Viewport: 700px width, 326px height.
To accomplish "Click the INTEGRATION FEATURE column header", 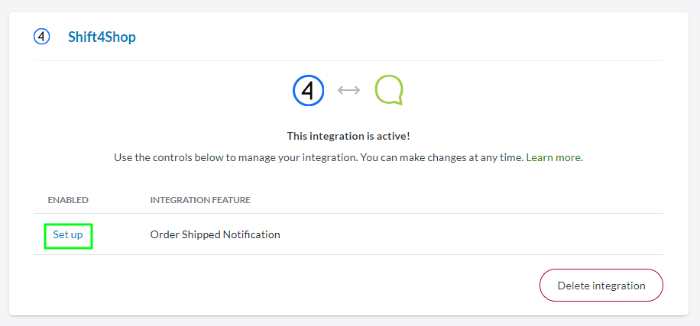I will 200,200.
